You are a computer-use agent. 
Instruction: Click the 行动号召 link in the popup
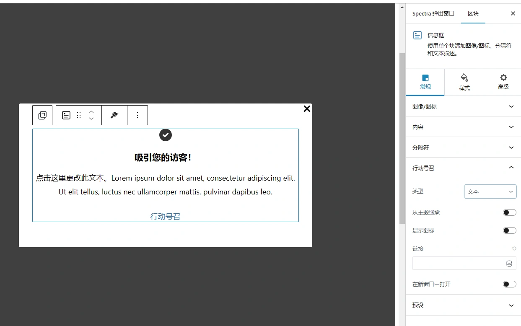coord(165,216)
